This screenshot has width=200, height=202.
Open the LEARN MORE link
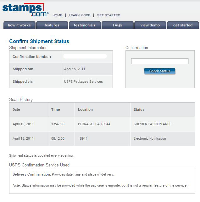[80, 15]
